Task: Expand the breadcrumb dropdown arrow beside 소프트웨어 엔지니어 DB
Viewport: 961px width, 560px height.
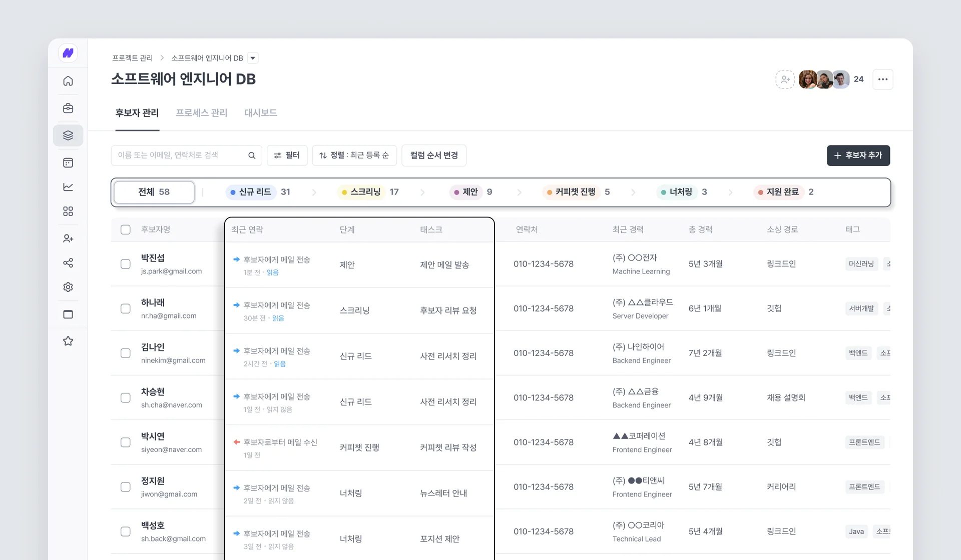Action: click(253, 58)
